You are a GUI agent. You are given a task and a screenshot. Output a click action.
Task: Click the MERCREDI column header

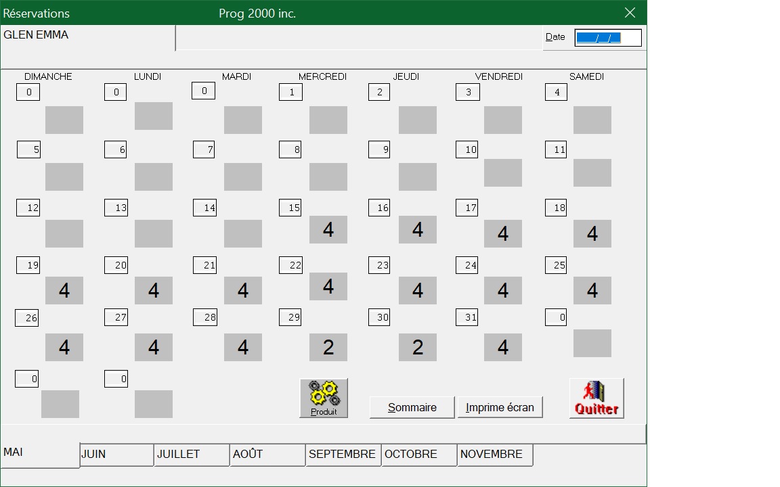(322, 76)
